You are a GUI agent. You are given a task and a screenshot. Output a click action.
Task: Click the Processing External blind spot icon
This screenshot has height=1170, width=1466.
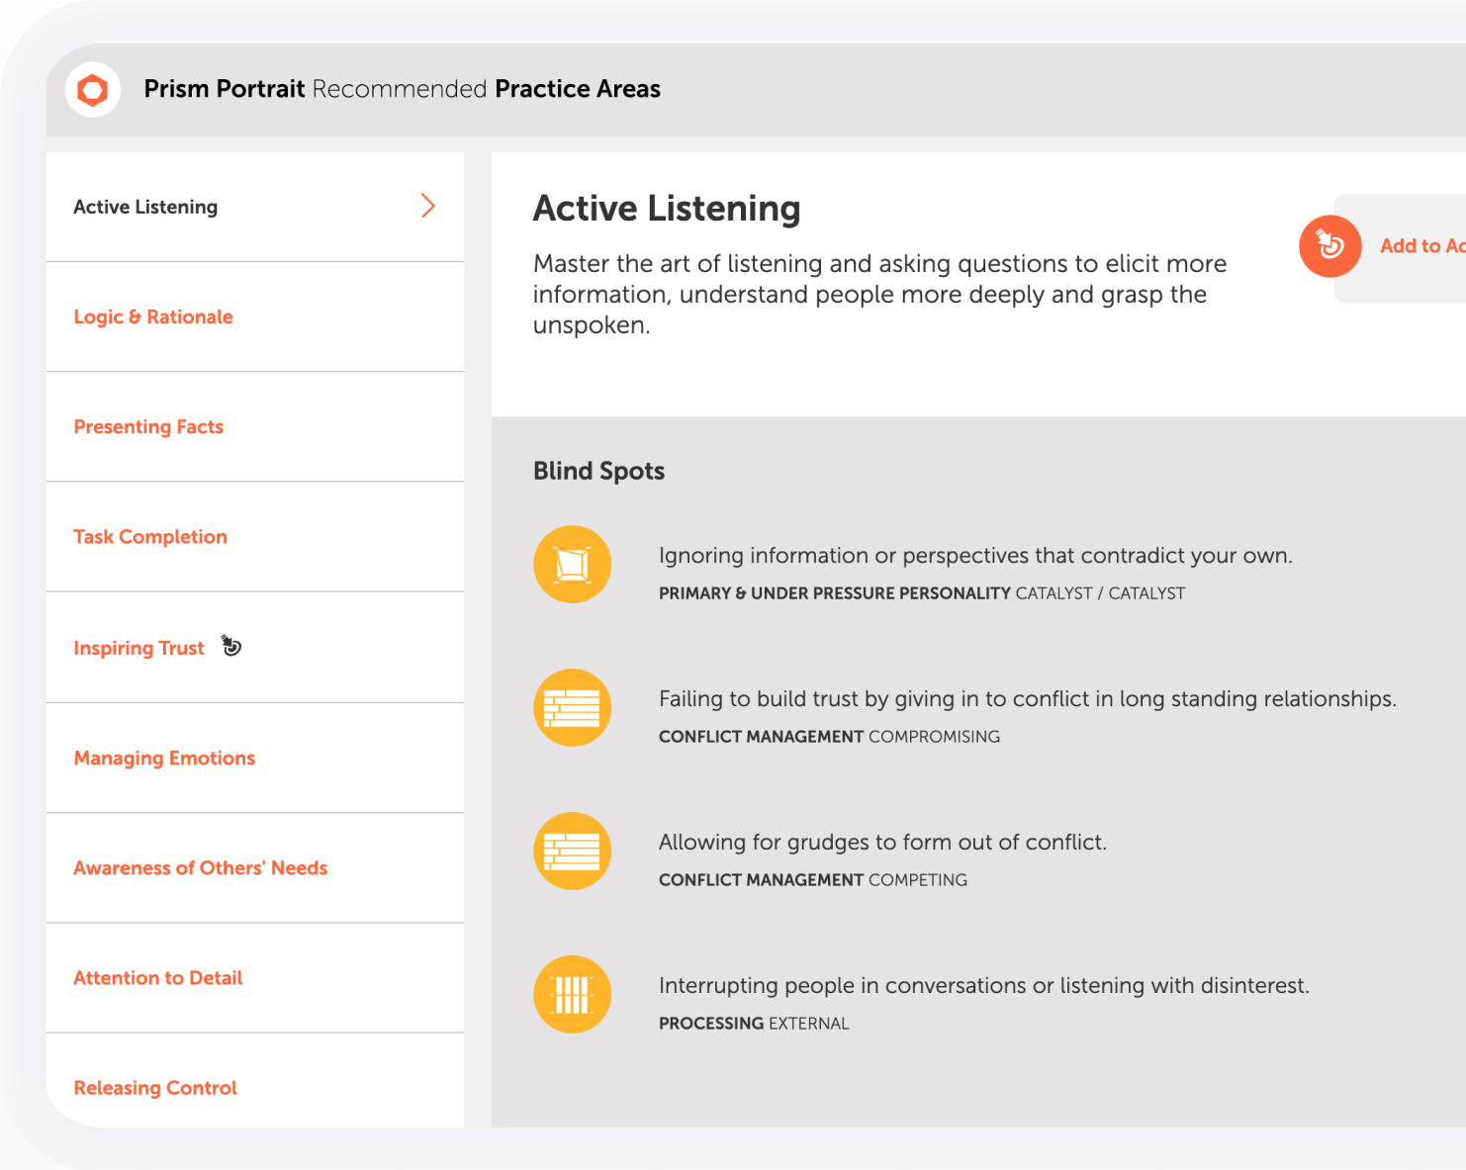572,995
